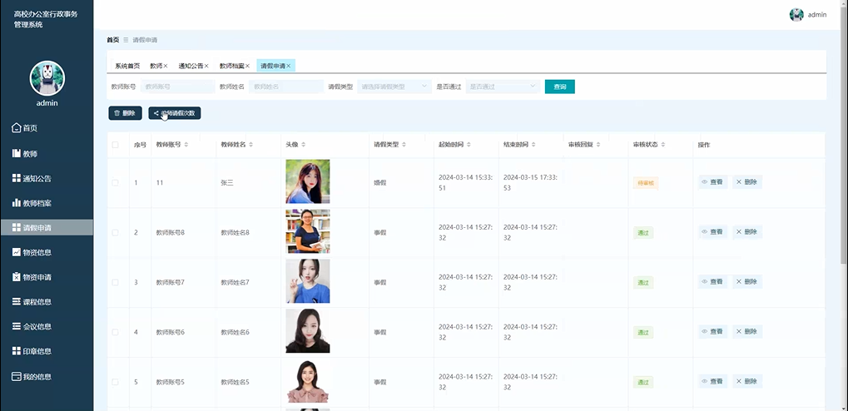The width and height of the screenshot is (848, 411).
Task: Open 教师姓名7's avatar photo thumbnail
Action: (308, 281)
